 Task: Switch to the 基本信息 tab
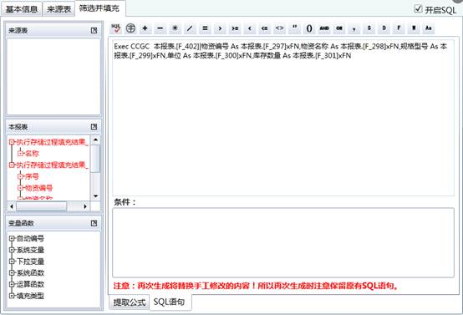coord(21,9)
